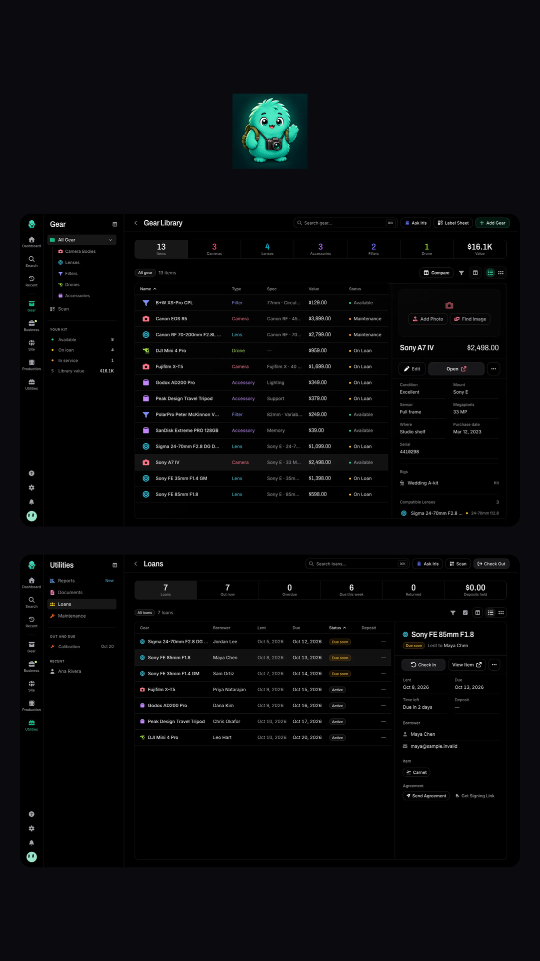
Task: Click the furry mascot logo in Gear window
Action: [31, 224]
